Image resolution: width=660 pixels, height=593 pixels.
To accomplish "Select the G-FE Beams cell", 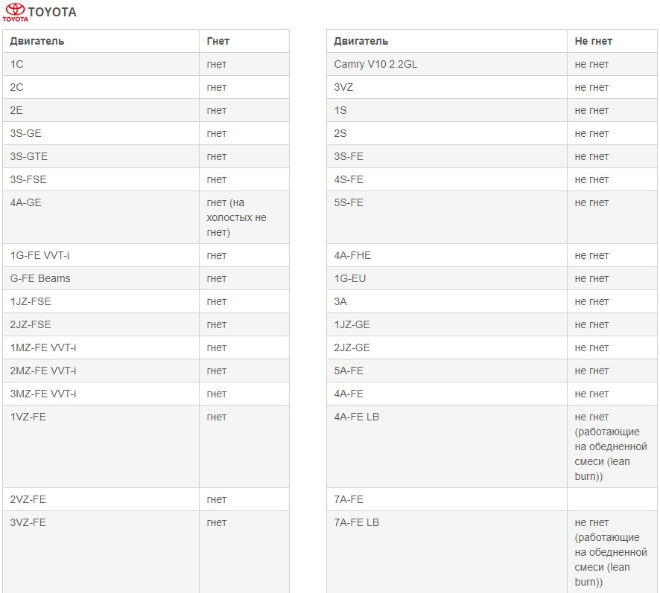I will [40, 278].
